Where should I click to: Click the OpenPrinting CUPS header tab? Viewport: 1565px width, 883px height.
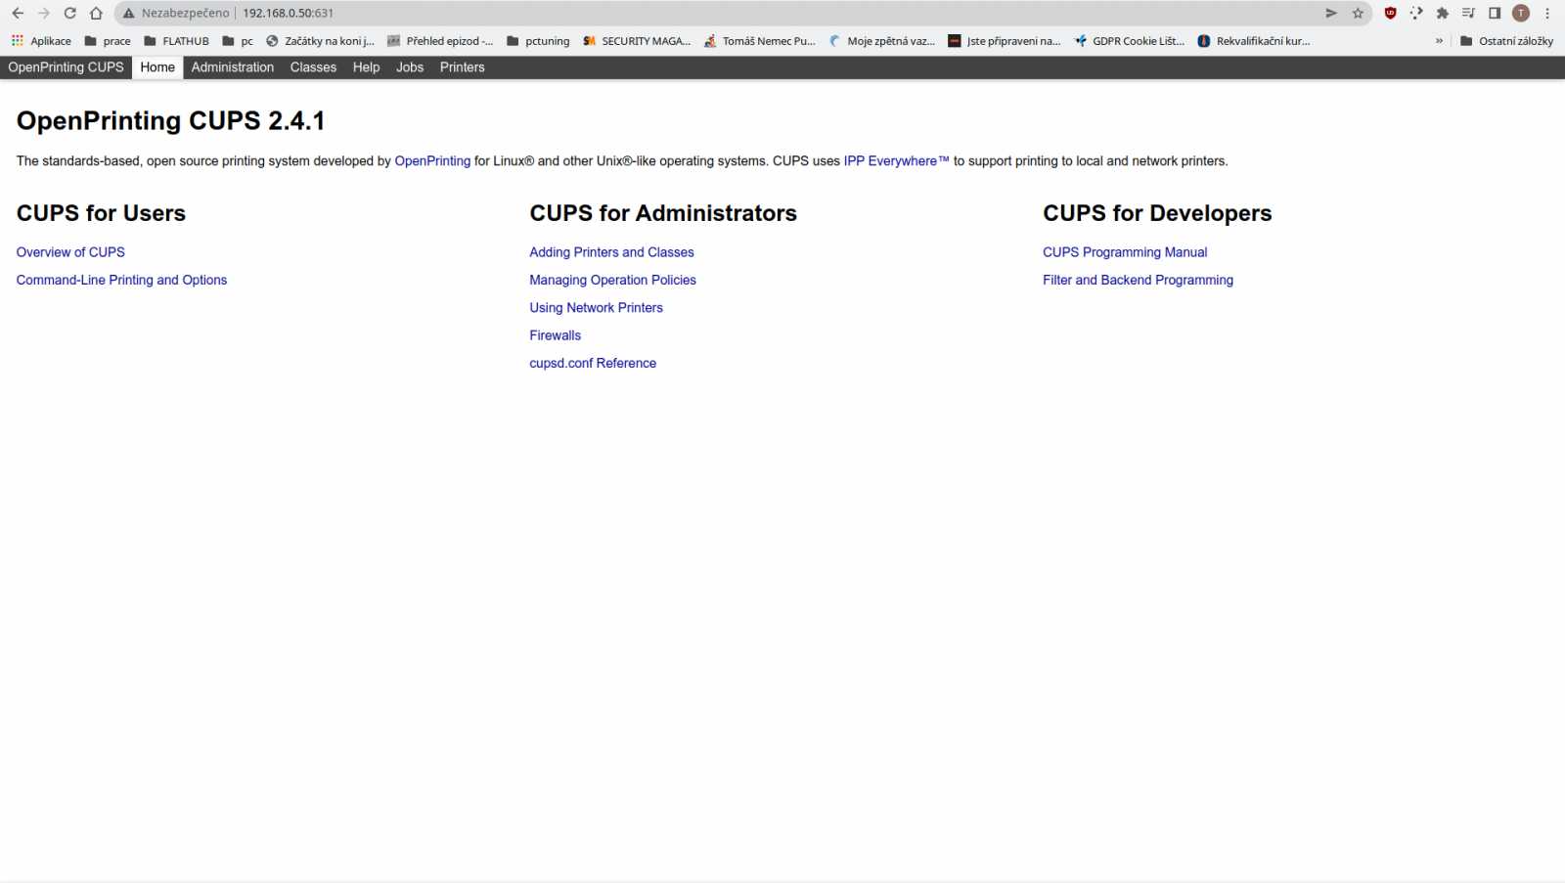point(67,67)
